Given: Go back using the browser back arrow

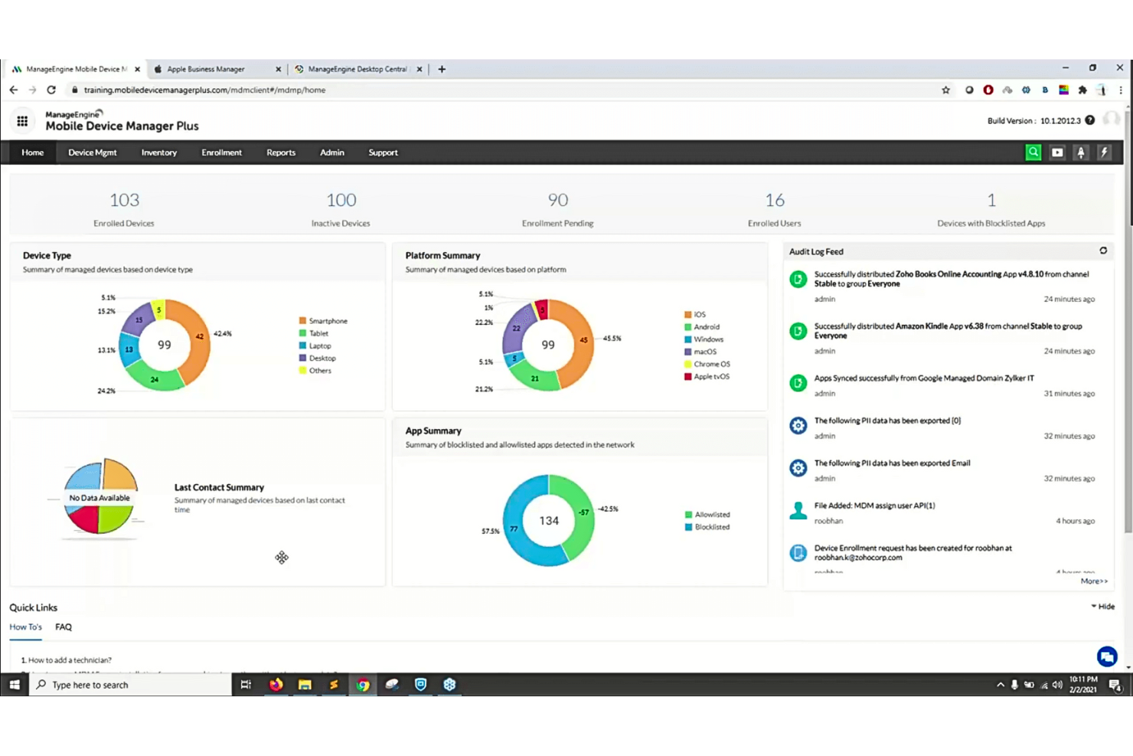Looking at the screenshot, I should 14,90.
